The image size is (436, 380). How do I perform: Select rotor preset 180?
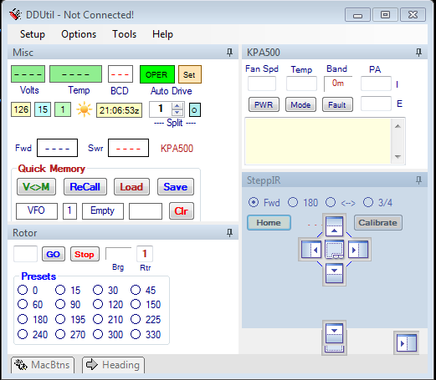[x=23, y=319]
